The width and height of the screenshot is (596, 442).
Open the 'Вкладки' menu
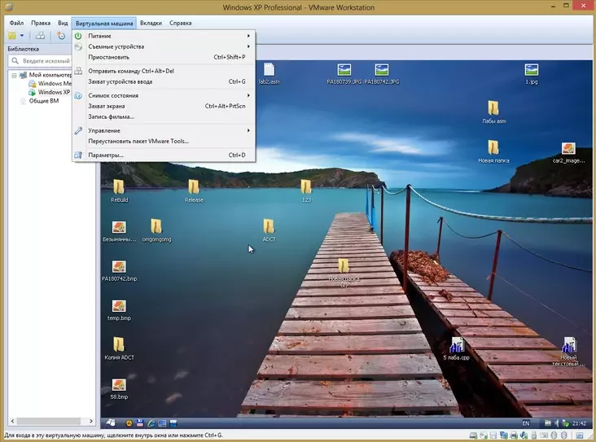click(x=151, y=23)
